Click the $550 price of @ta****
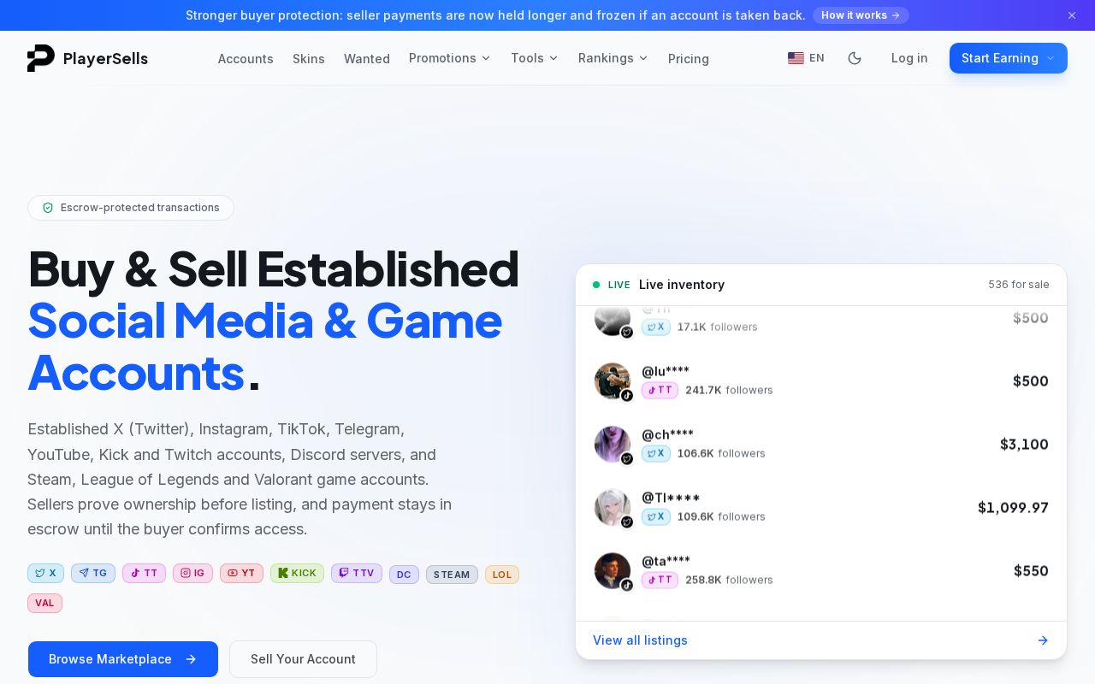The width and height of the screenshot is (1095, 684). tap(1031, 571)
